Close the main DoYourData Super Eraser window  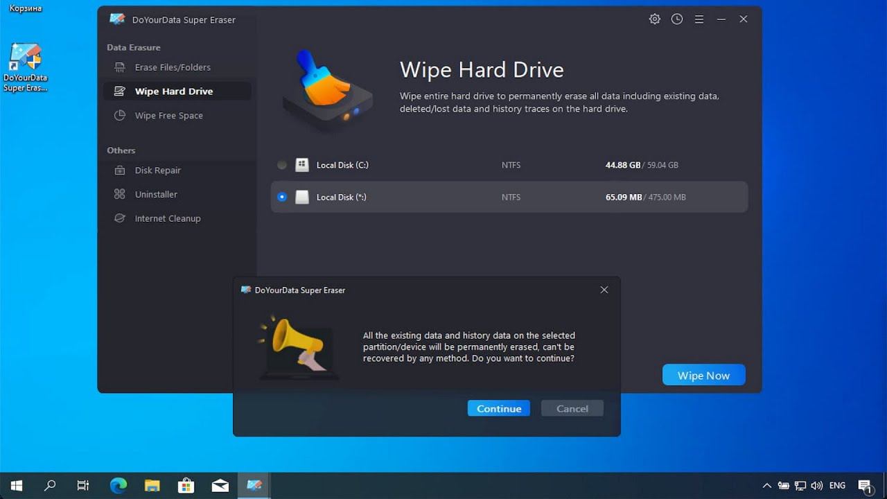pos(743,19)
